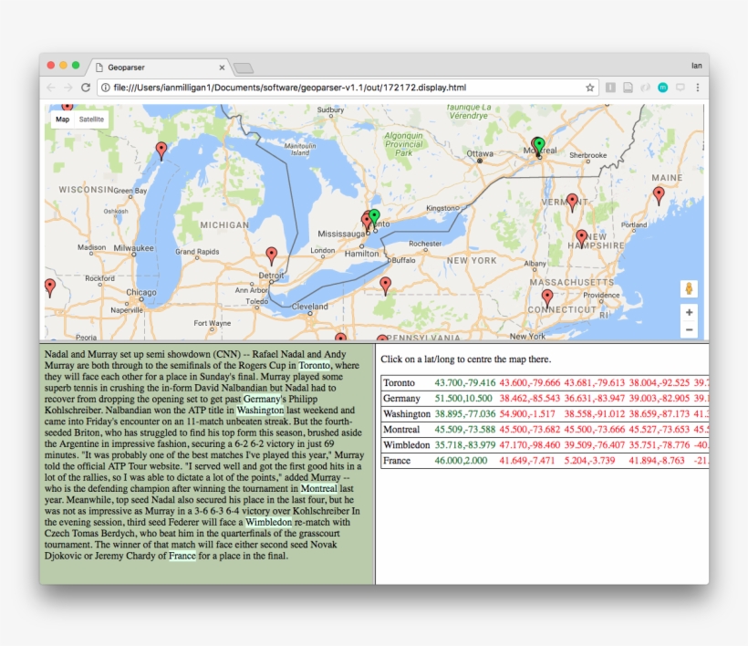The image size is (748, 646).
Task: Open a new browser tab
Action: [244, 68]
